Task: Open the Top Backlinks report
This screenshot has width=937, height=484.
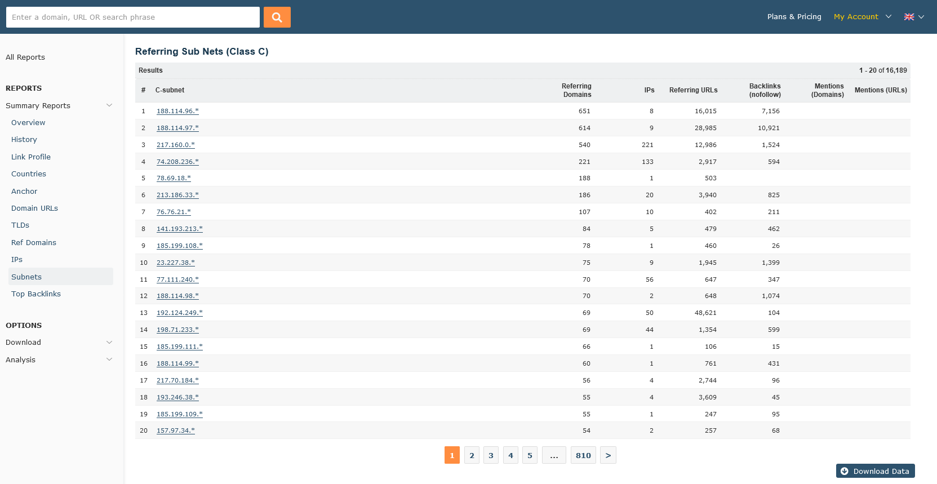Action: click(x=36, y=294)
